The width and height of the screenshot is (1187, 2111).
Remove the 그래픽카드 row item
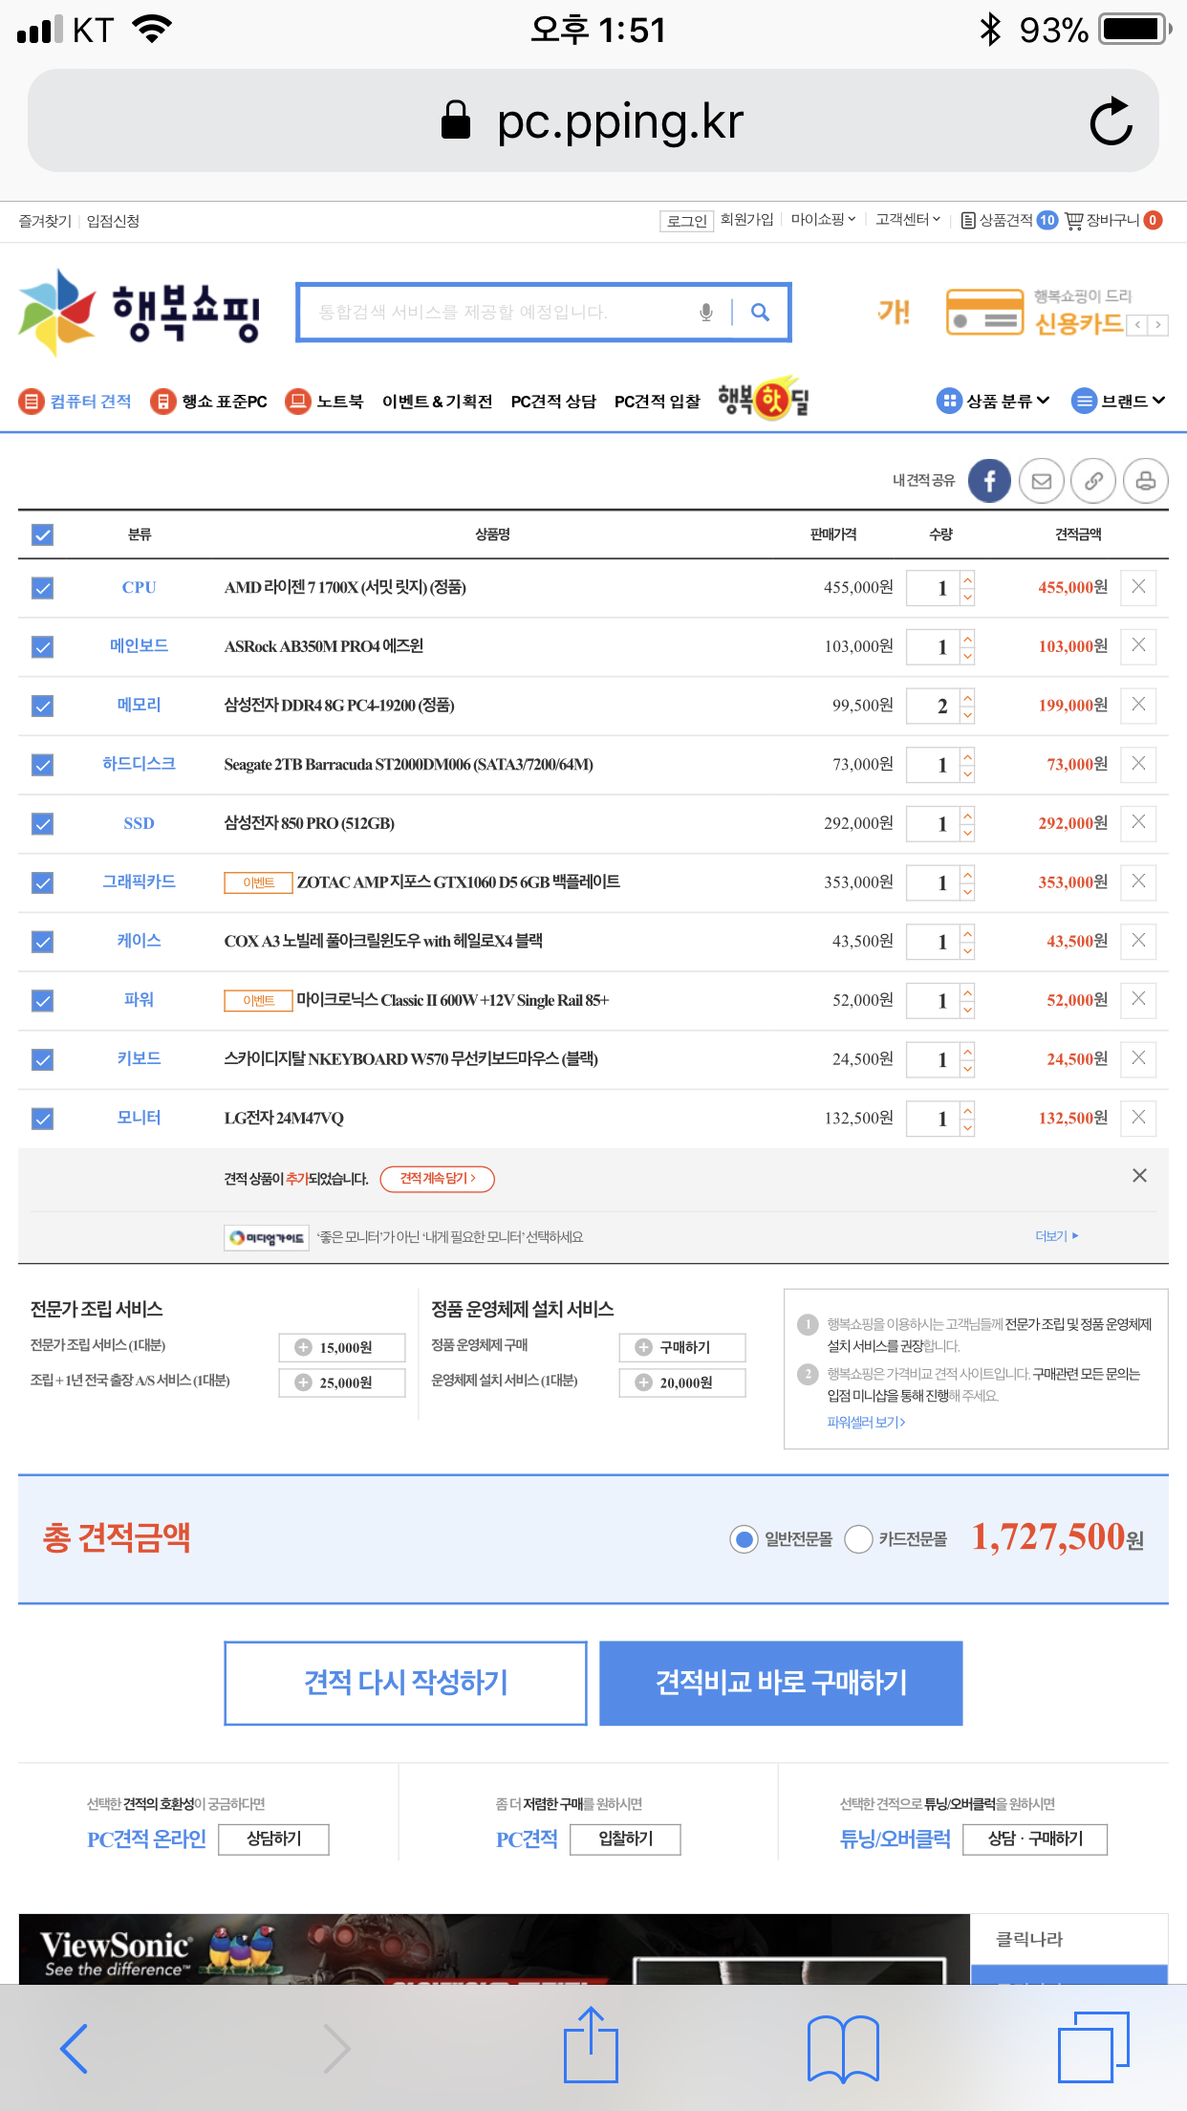pos(1138,881)
